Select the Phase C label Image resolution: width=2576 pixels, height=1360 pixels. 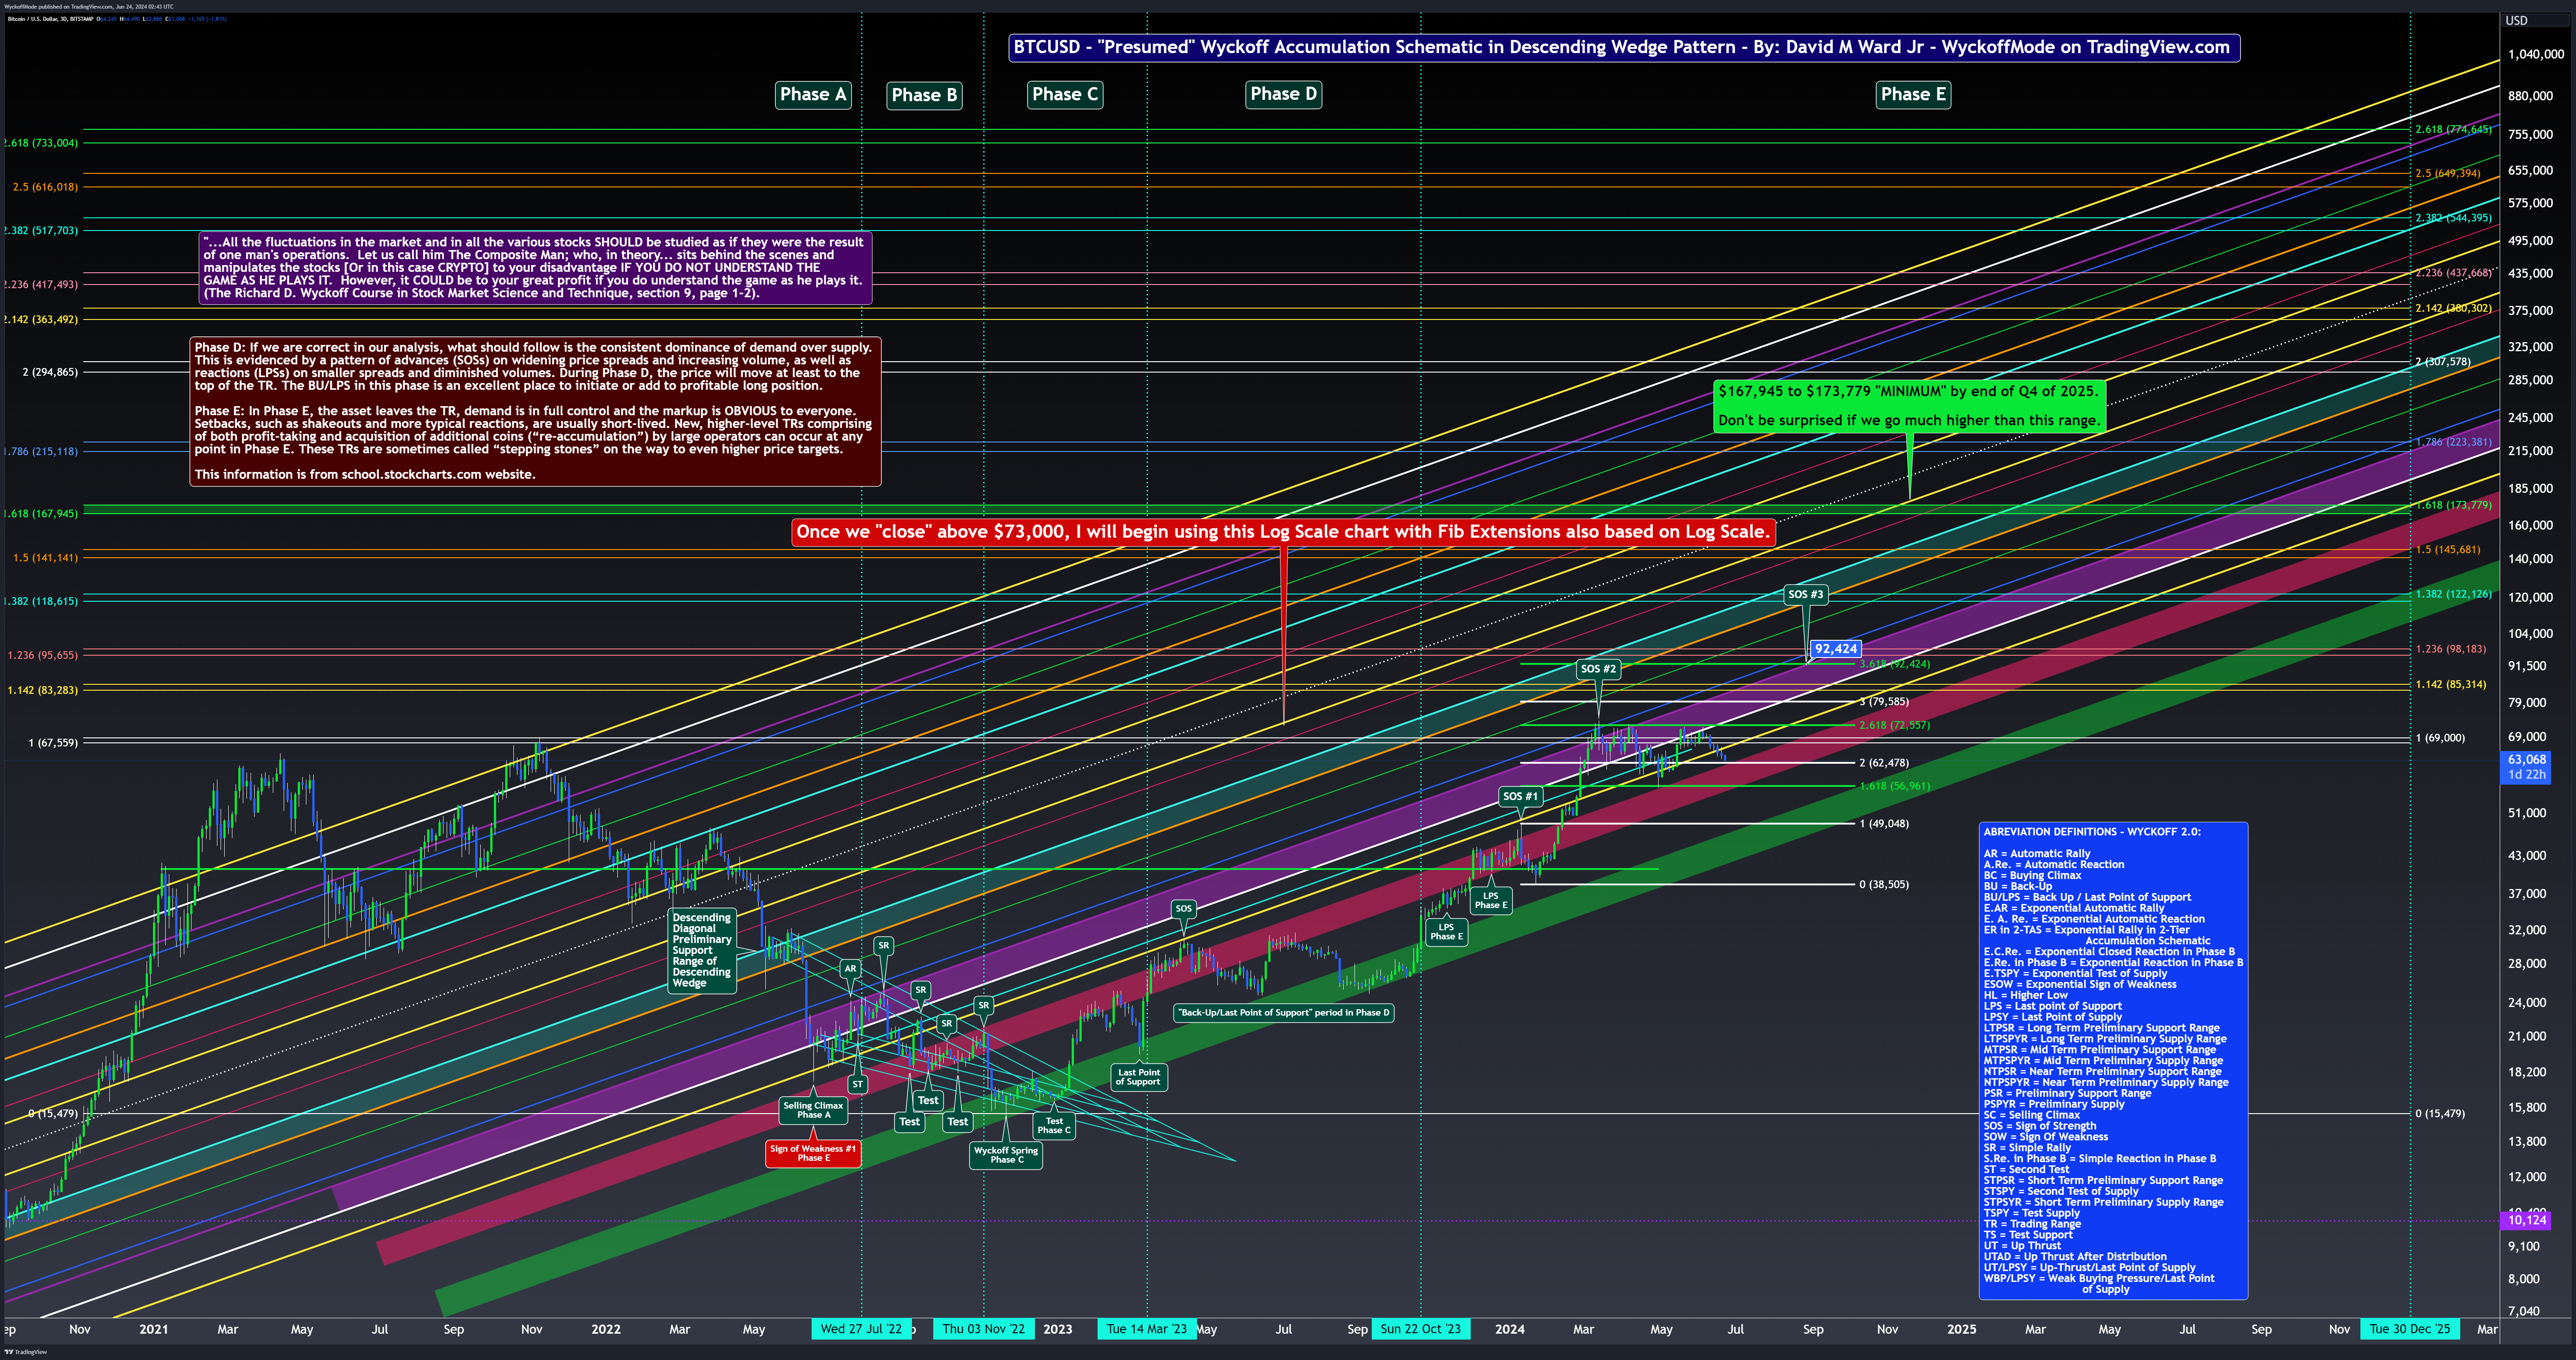(x=1065, y=95)
